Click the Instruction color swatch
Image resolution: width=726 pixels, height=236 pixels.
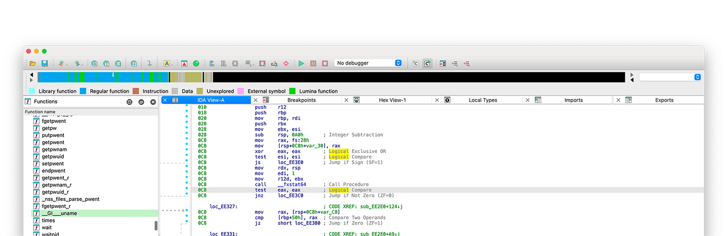tap(136, 91)
